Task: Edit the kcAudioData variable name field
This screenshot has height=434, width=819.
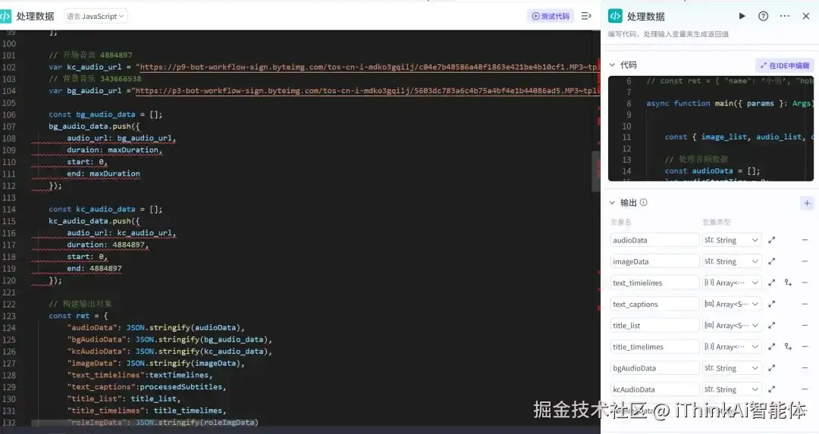Action: click(654, 389)
